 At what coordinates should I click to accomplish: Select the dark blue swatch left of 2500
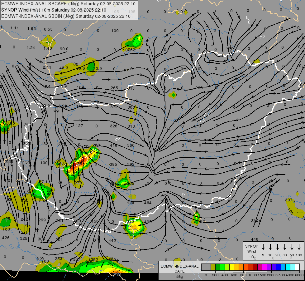click(x=279, y=267)
